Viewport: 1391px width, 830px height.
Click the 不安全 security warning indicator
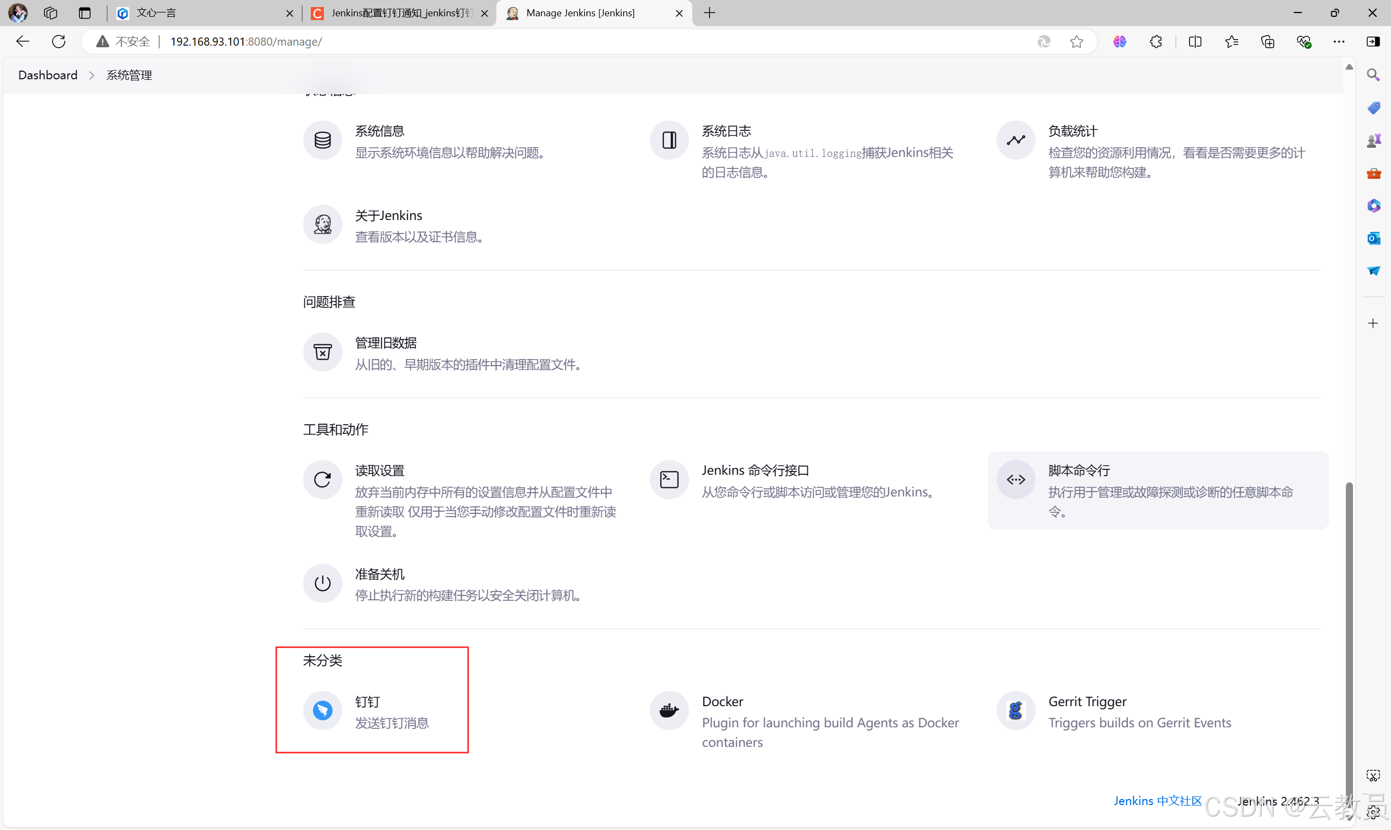point(123,41)
